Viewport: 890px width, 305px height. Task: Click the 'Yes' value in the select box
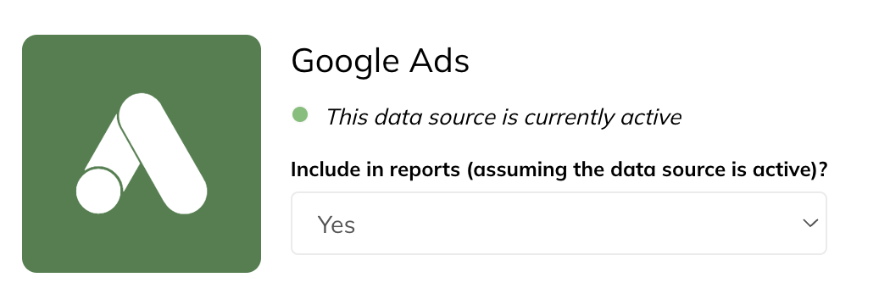pyautogui.click(x=336, y=225)
